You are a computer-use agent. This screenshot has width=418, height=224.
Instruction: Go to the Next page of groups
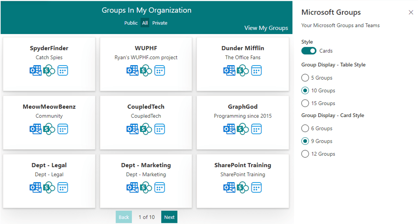tap(169, 217)
